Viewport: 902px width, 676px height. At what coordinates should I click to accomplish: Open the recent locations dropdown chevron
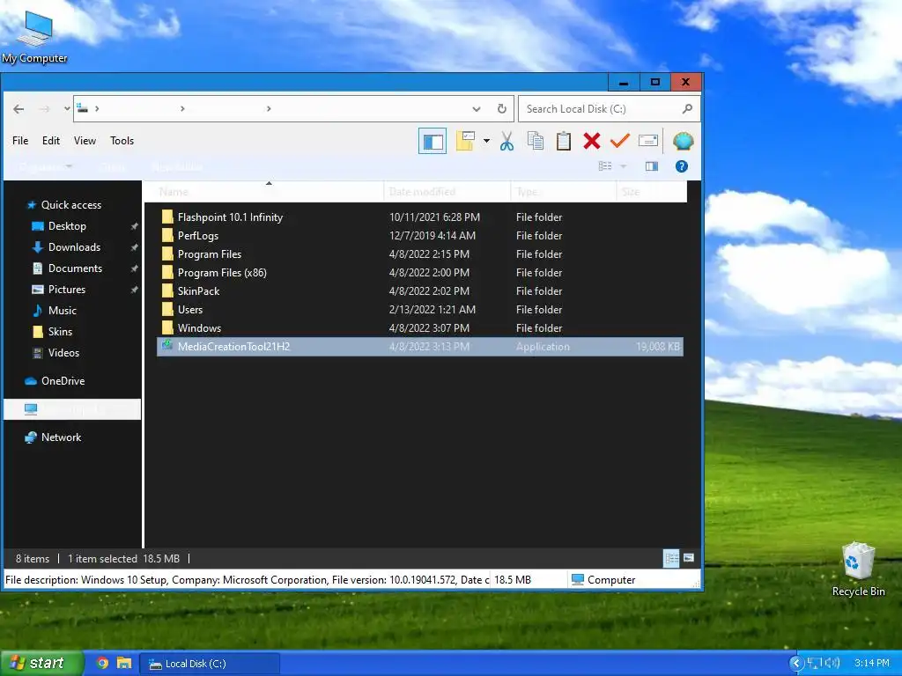point(67,108)
